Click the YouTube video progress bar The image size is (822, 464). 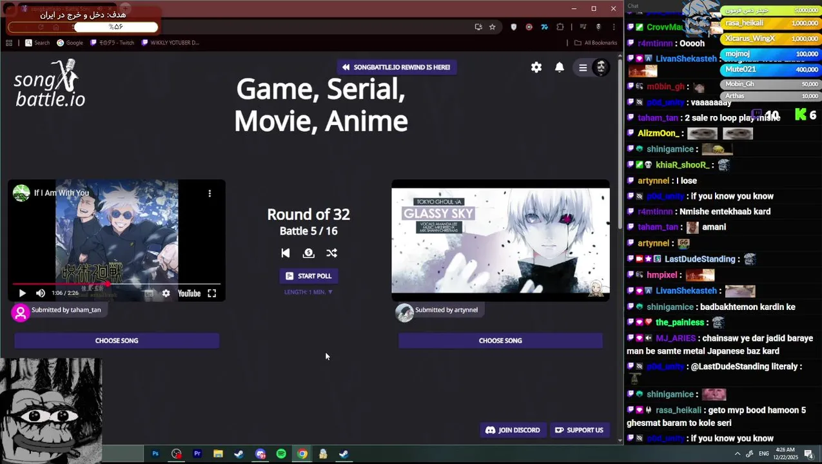[117, 284]
